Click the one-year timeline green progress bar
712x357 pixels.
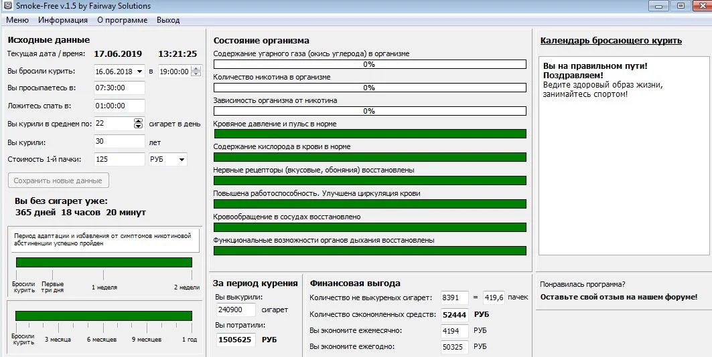(104, 316)
